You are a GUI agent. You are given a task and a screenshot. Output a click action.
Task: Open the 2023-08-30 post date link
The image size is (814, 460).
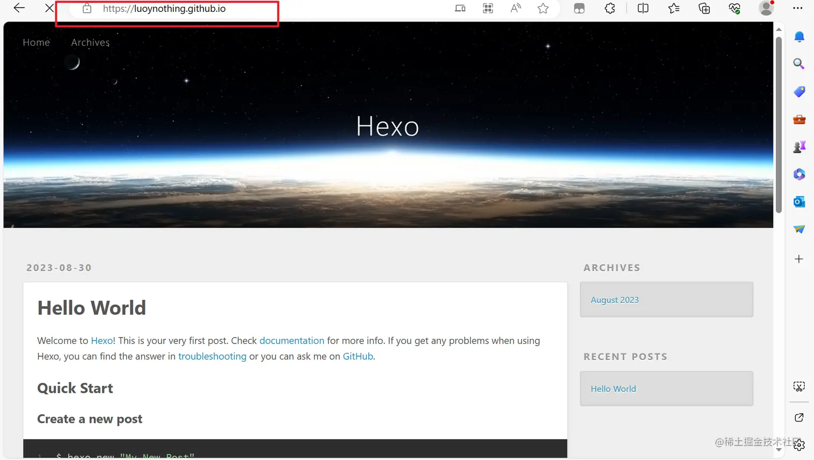click(59, 268)
